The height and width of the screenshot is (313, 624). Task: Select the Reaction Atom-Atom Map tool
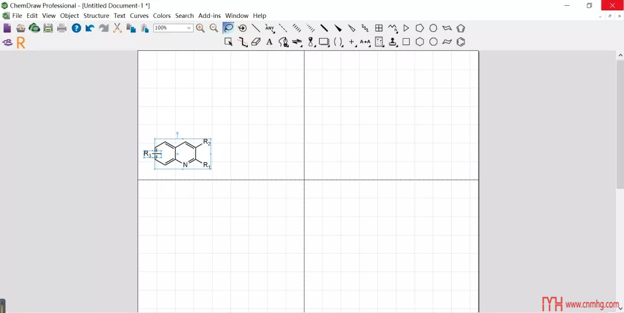365,42
